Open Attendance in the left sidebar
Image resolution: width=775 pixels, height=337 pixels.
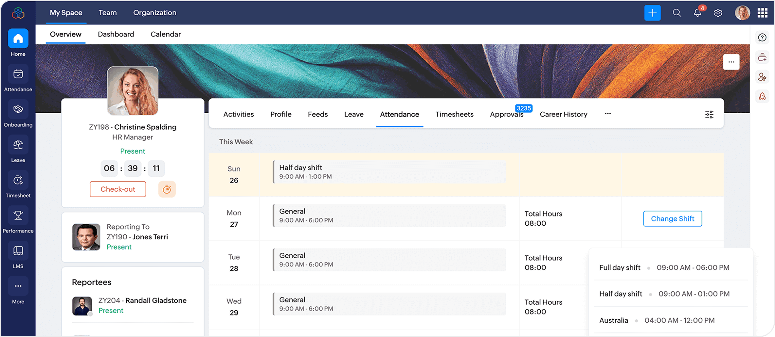(x=18, y=74)
